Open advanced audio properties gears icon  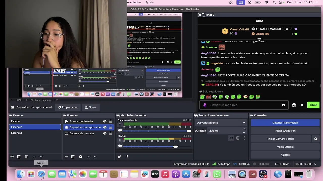pyautogui.click(x=119, y=157)
